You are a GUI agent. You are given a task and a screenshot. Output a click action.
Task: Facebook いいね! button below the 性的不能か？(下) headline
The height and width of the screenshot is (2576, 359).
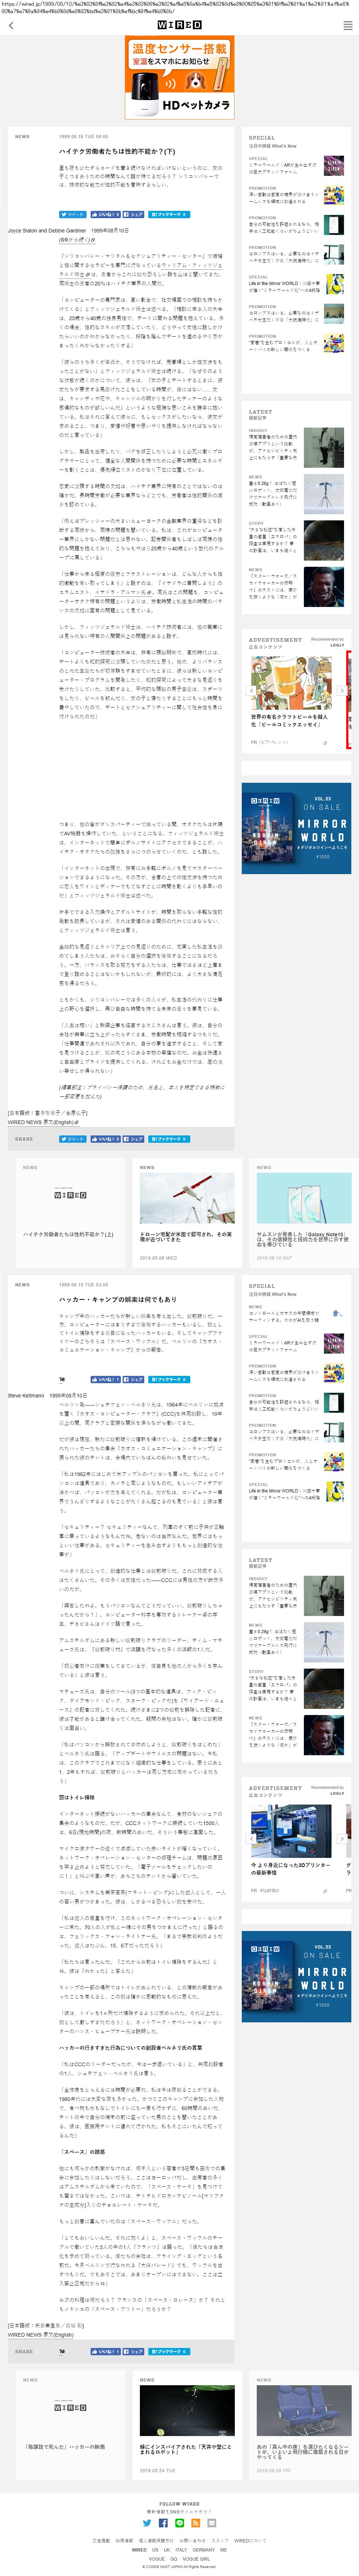[x=105, y=214]
